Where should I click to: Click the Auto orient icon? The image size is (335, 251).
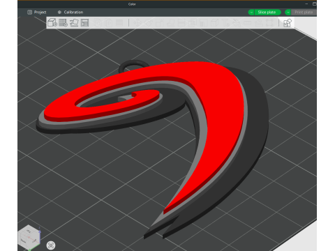click(74, 22)
